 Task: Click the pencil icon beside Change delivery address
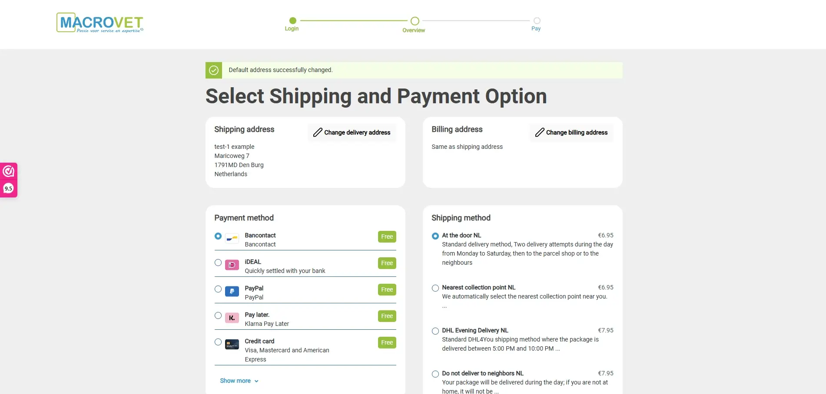[317, 132]
